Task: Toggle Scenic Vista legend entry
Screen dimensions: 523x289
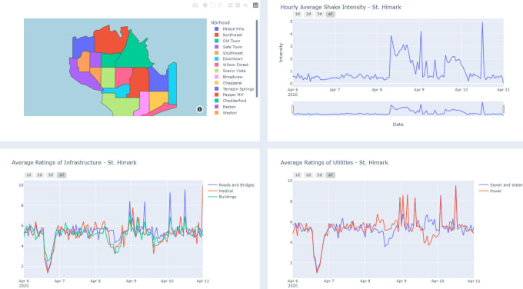Action: tap(230, 71)
